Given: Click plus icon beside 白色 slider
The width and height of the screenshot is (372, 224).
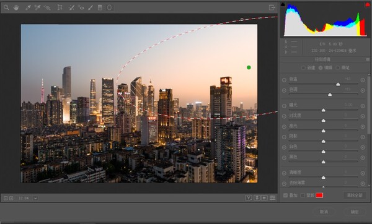Looking at the screenshot, I should 363,147.
